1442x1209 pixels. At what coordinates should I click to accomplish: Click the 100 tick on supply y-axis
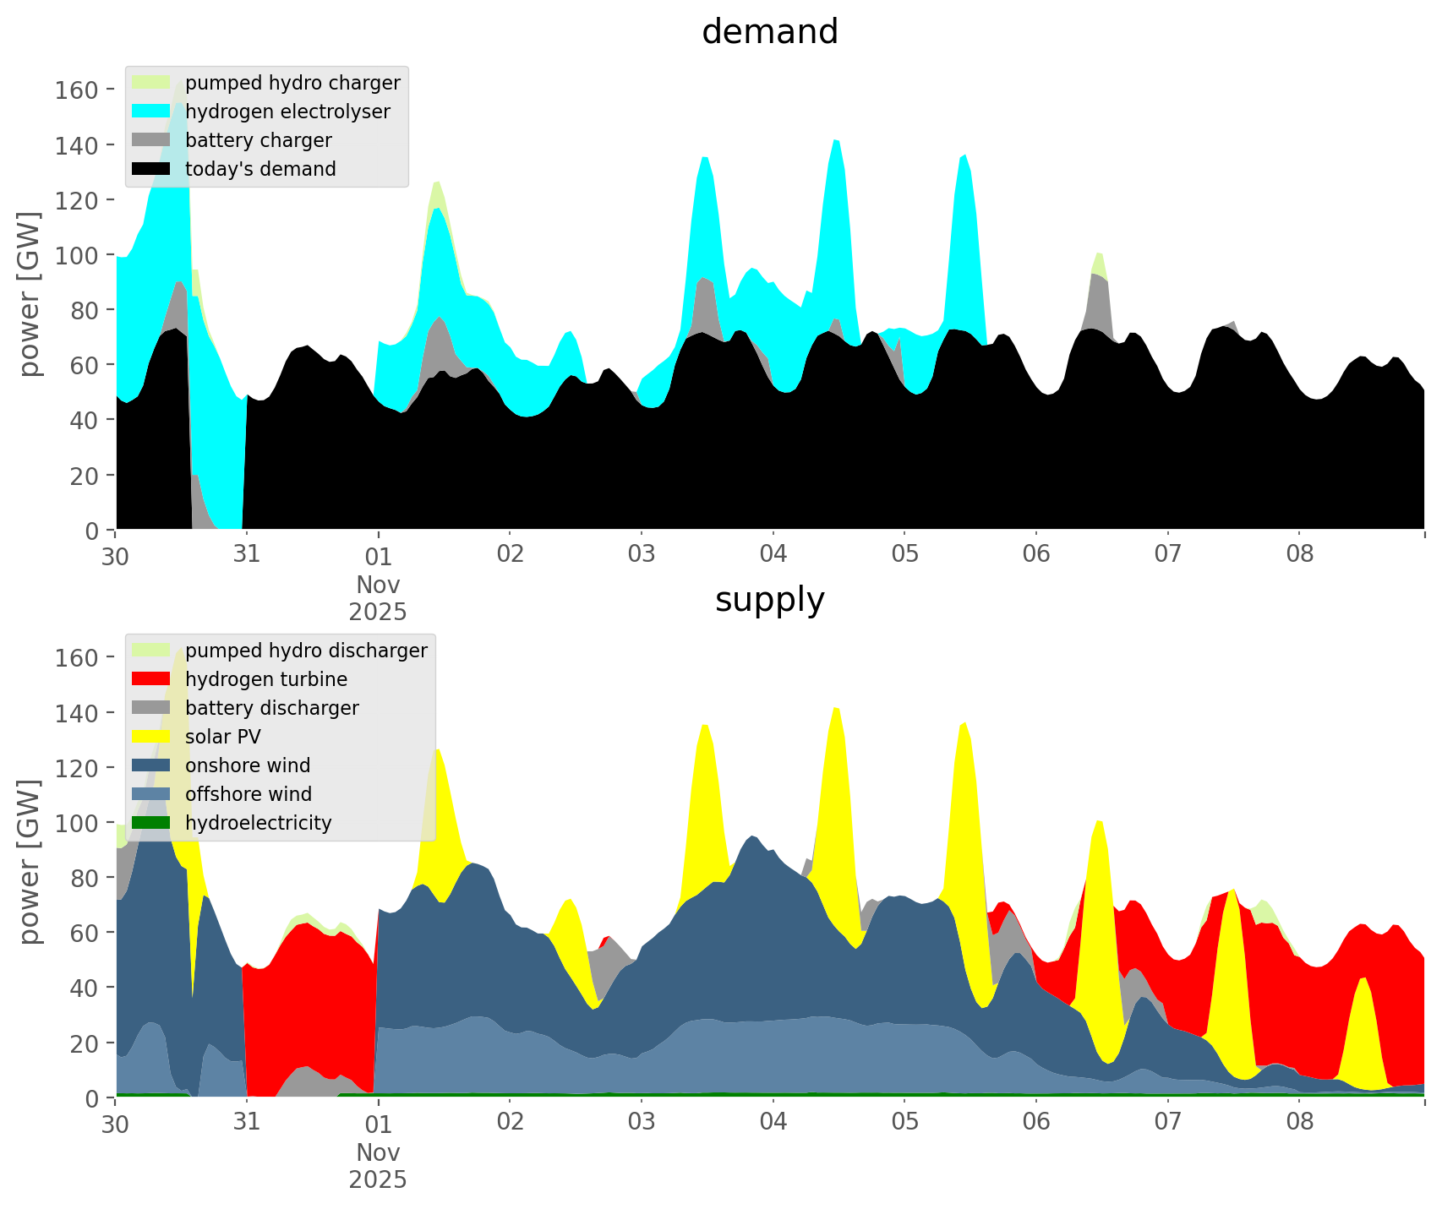[x=76, y=823]
